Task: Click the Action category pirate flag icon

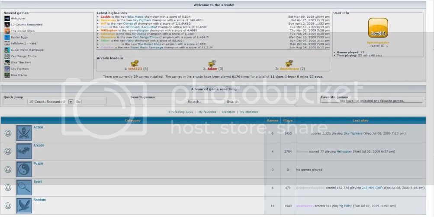Action: (24, 133)
